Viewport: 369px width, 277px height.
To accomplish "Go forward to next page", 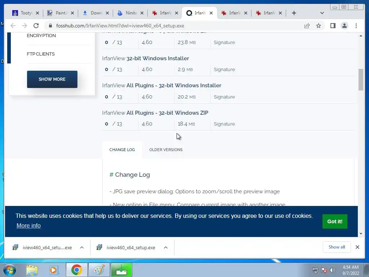I will point(25,26).
